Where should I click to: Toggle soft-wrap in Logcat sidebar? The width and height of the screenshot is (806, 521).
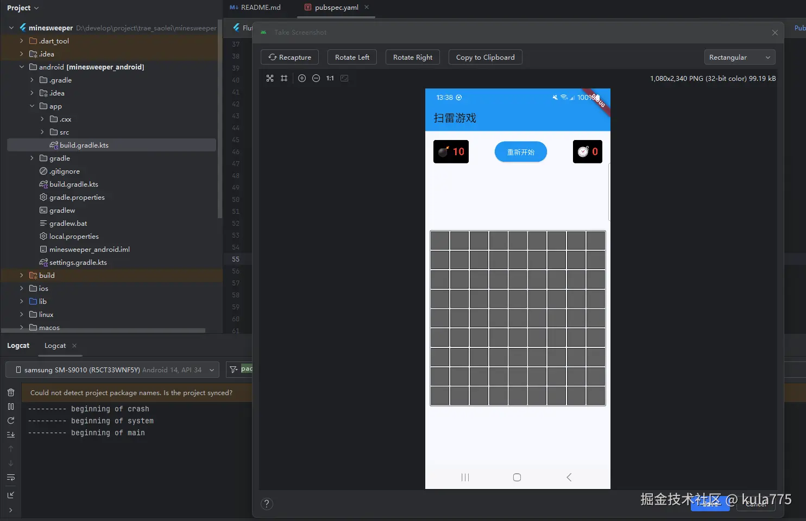click(11, 478)
